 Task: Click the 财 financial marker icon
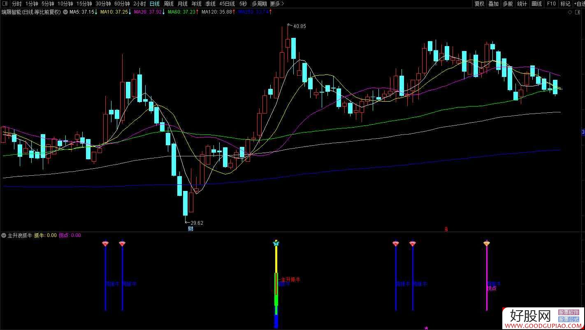[190, 229]
